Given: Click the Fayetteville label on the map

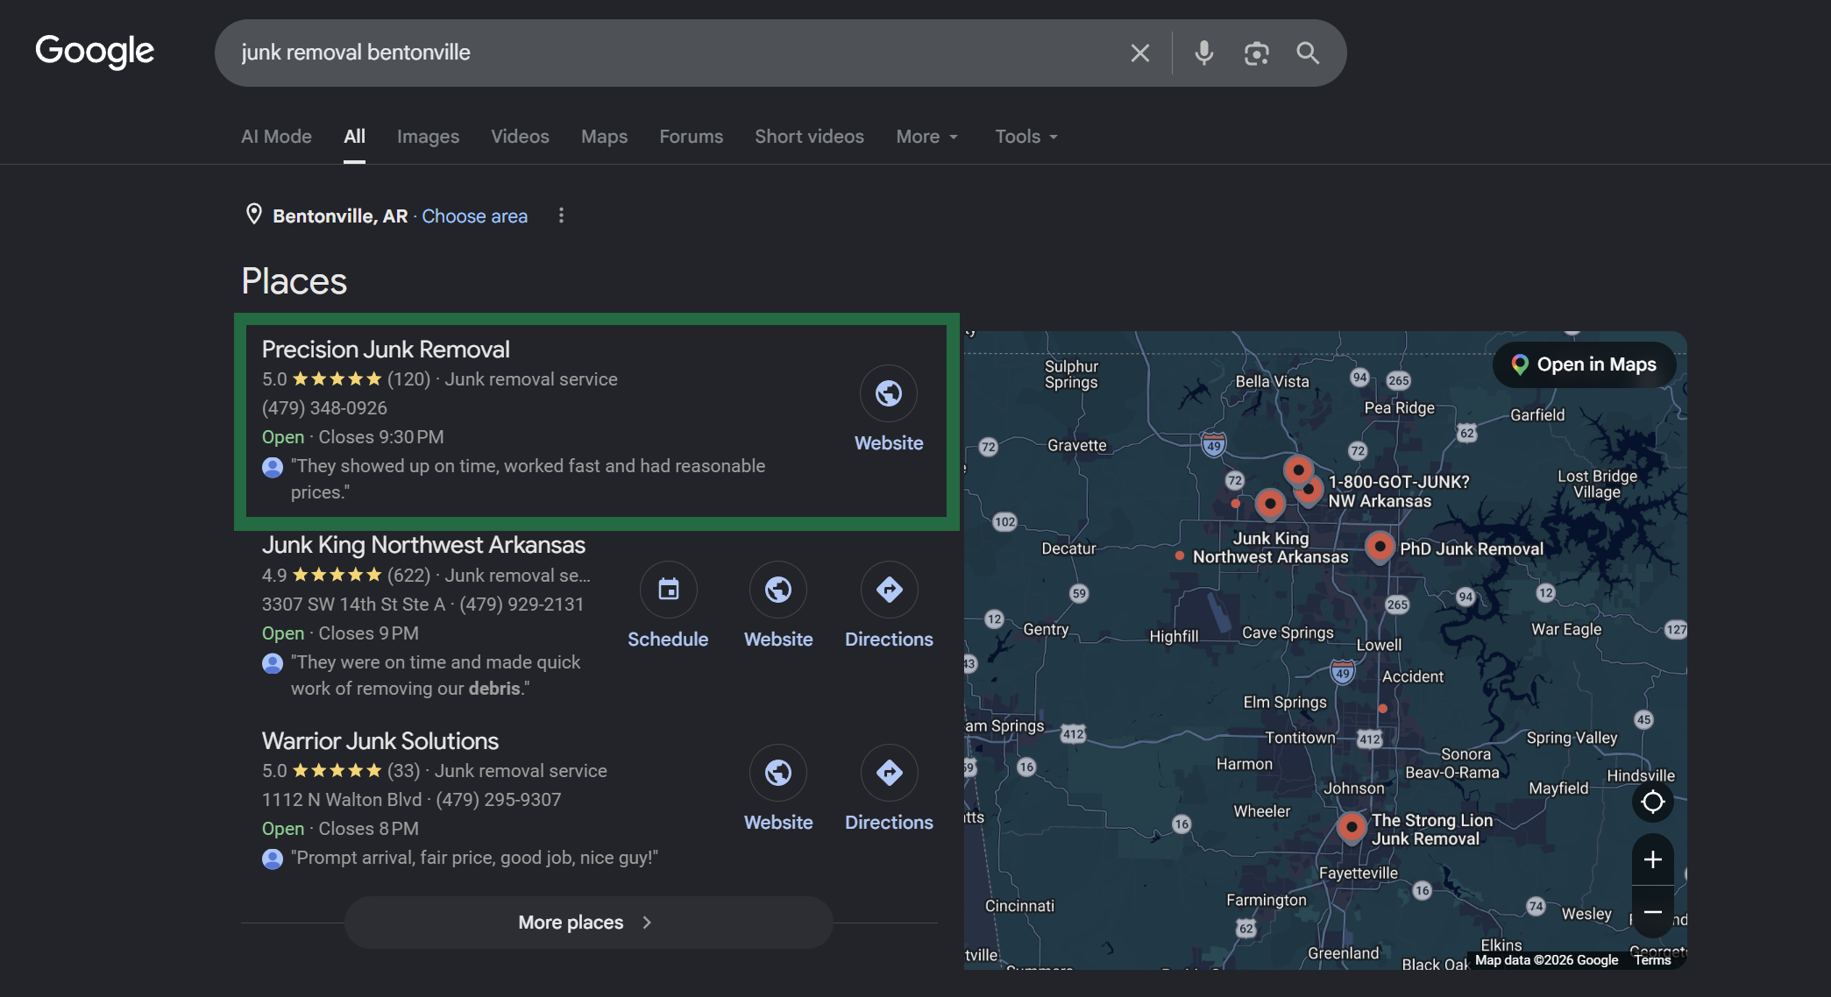Looking at the screenshot, I should (1359, 873).
